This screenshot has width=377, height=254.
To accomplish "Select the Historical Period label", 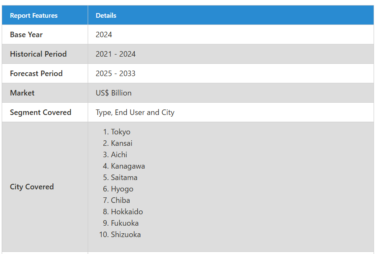I will point(38,54).
